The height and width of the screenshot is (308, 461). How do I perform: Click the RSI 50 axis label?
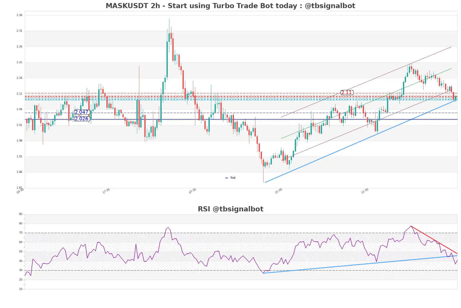21,252
